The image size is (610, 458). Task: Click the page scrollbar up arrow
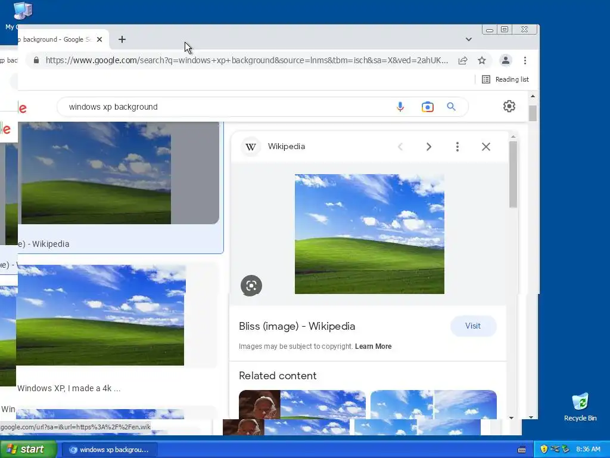coord(533,96)
